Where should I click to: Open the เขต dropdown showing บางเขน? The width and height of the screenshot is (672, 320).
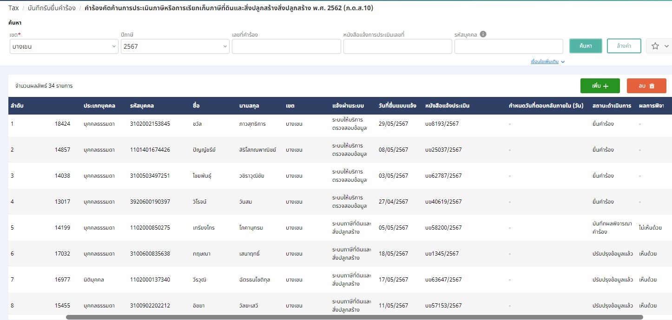tap(64, 46)
